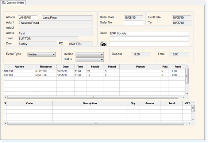Click the Activity column header

(x=19, y=67)
